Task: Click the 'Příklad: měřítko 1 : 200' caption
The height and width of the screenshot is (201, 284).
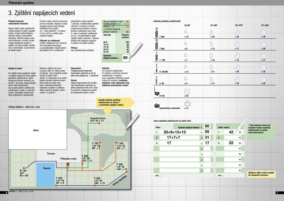Action: click(x=24, y=107)
